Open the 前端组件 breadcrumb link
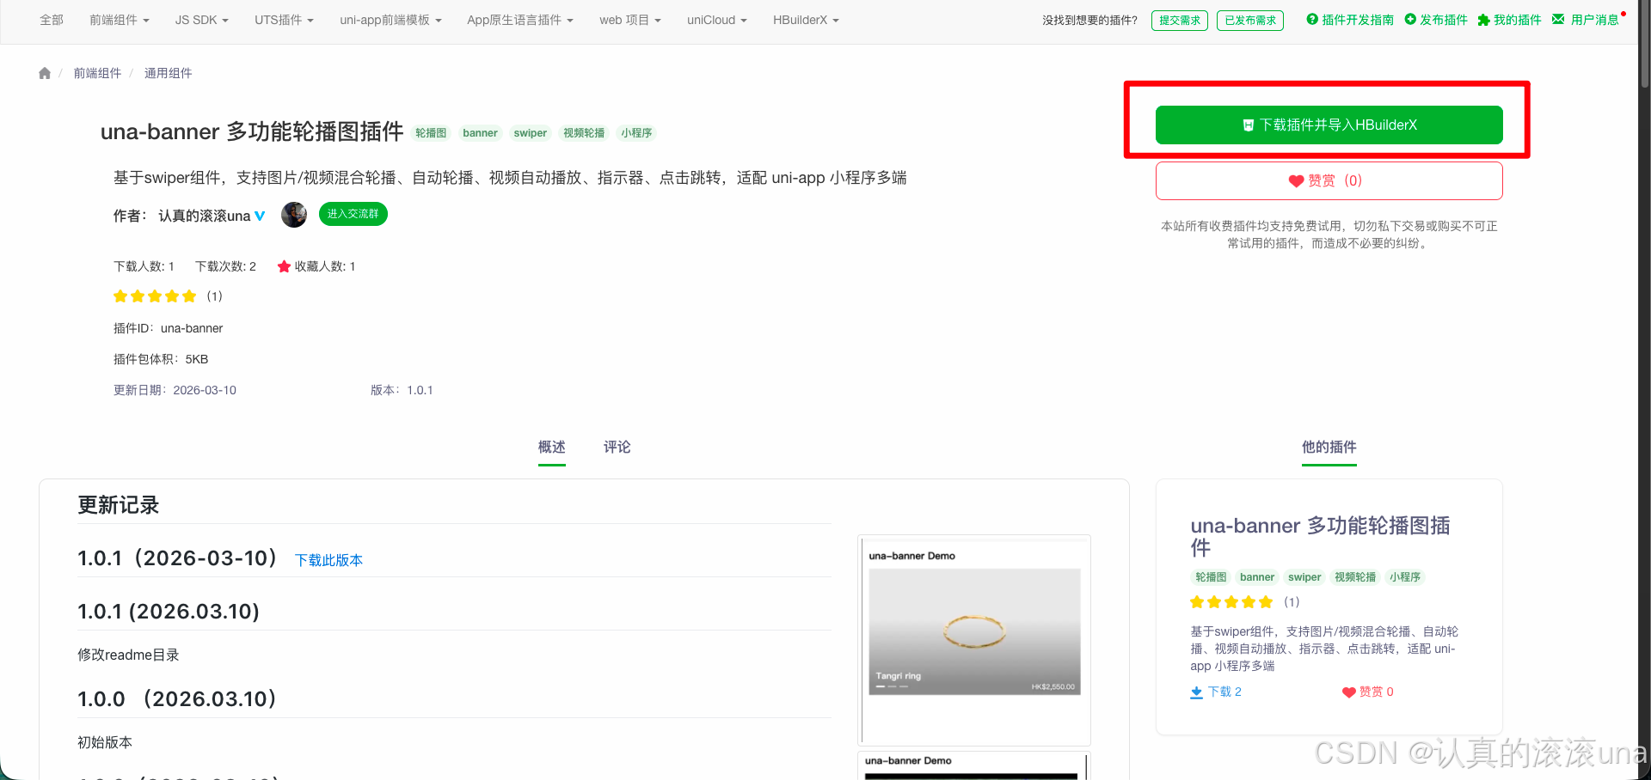Image resolution: width=1651 pixels, height=780 pixels. pos(97,73)
